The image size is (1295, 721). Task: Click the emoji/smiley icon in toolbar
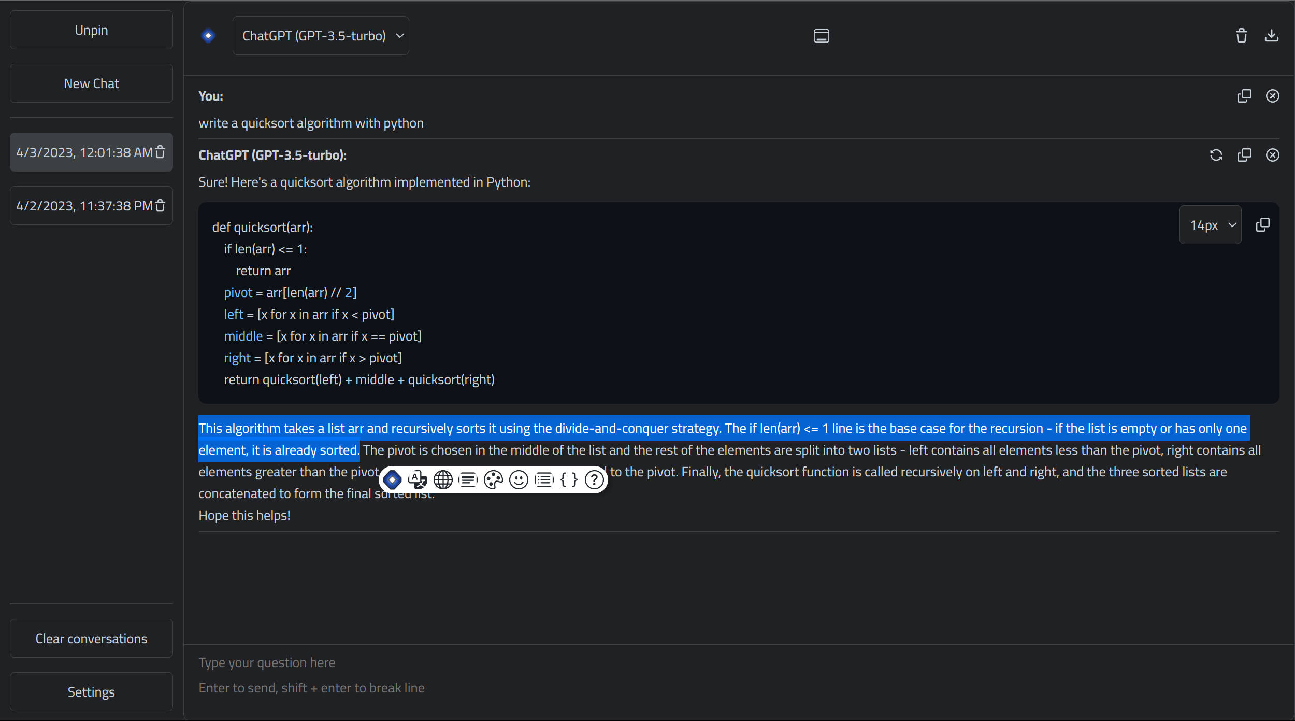[x=519, y=478]
